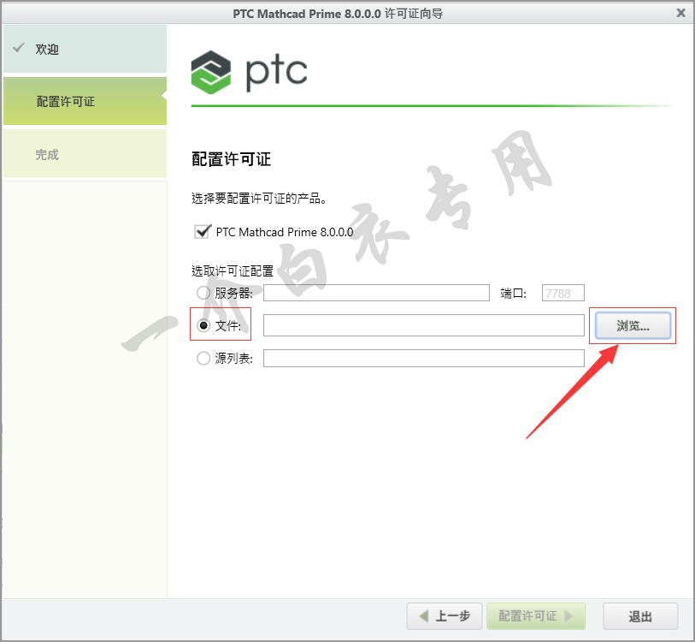Click the 上一步 back button
The image size is (695, 642).
pos(445,616)
